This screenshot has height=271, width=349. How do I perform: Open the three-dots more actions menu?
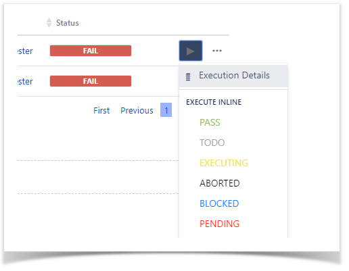217,51
